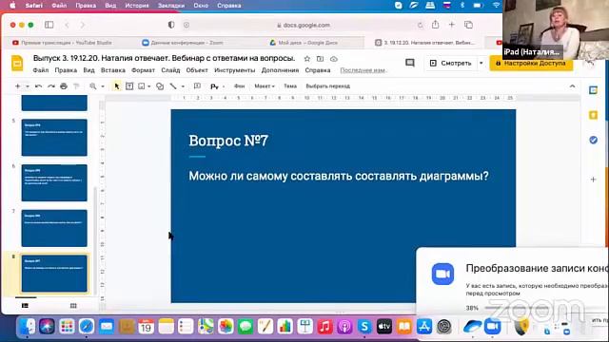The width and height of the screenshot is (609, 342).
Task: Select slide 7 thumbnail
Action: 54,228
